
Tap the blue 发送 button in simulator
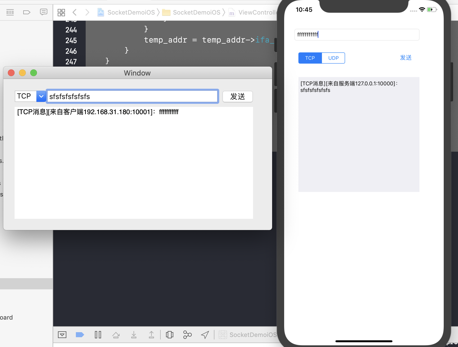click(x=406, y=58)
